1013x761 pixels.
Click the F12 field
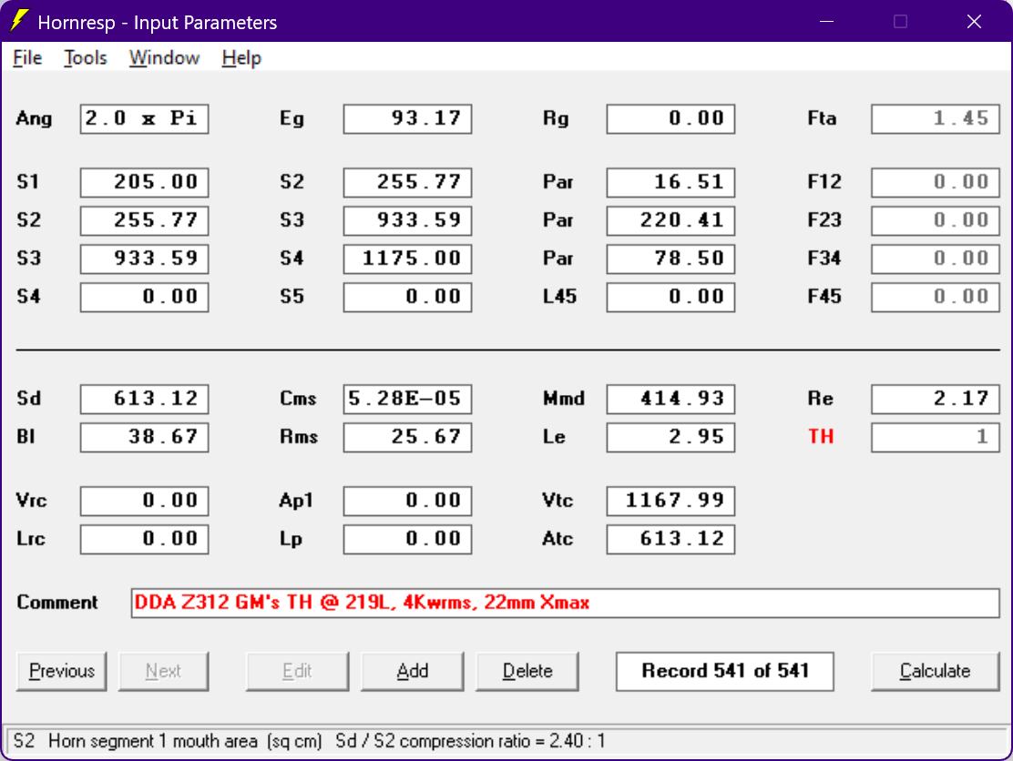click(x=936, y=182)
